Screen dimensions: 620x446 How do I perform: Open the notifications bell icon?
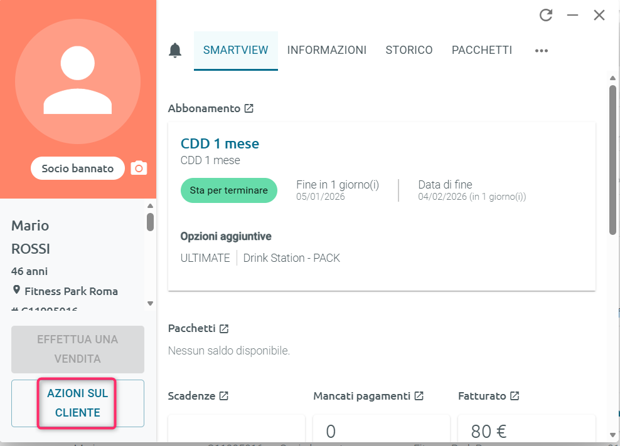[x=175, y=51]
